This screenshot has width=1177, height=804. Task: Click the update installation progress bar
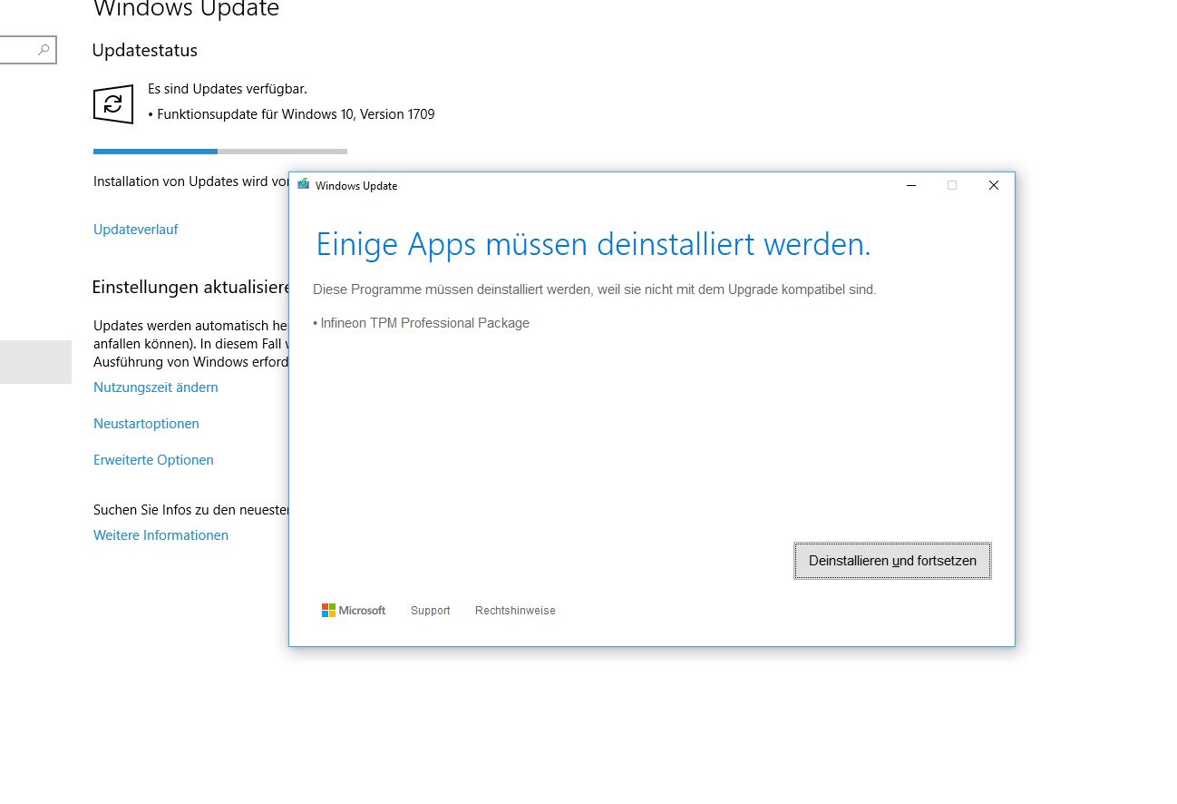(220, 152)
